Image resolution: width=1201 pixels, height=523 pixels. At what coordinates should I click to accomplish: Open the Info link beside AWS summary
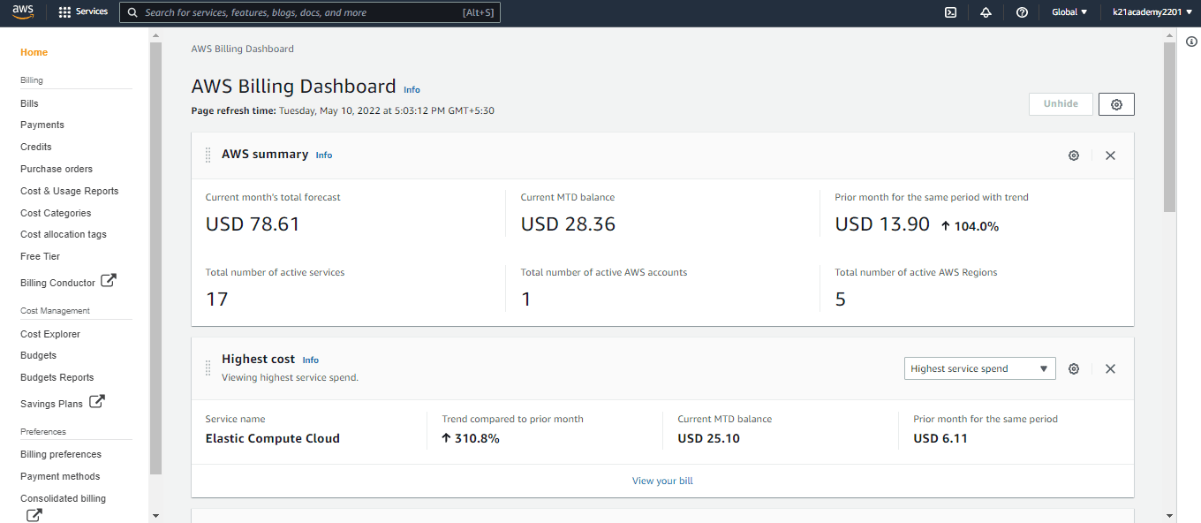pos(323,155)
